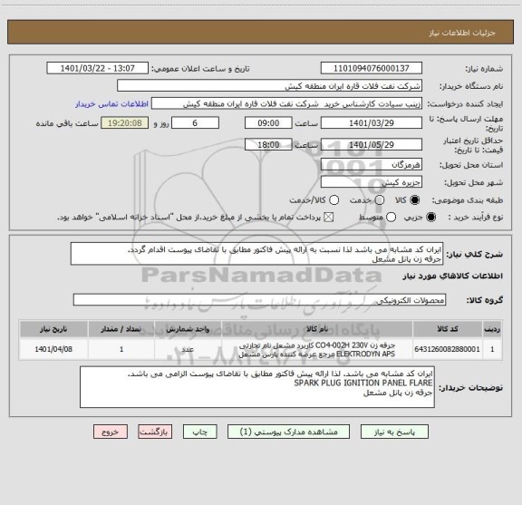This screenshot has height=505, width=522.
Task: Select the کالا radio button
Action: (x=415, y=200)
